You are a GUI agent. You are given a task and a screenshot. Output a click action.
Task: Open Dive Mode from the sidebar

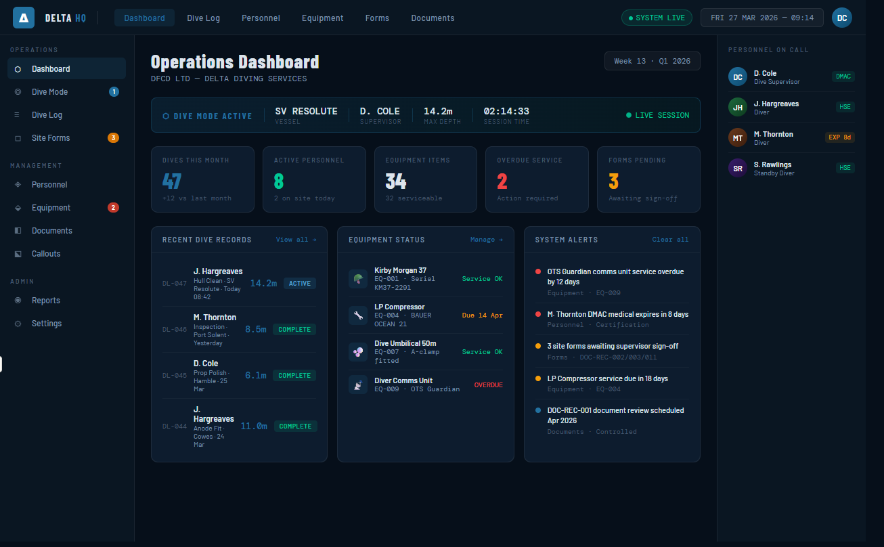click(49, 91)
